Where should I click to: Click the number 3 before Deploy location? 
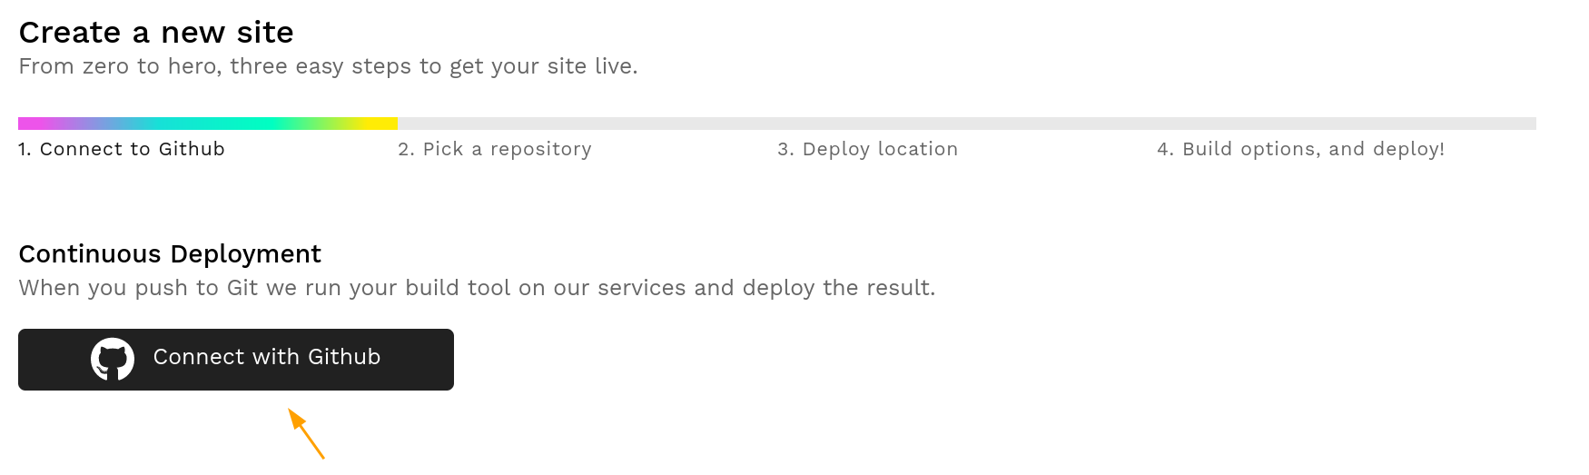(x=784, y=149)
